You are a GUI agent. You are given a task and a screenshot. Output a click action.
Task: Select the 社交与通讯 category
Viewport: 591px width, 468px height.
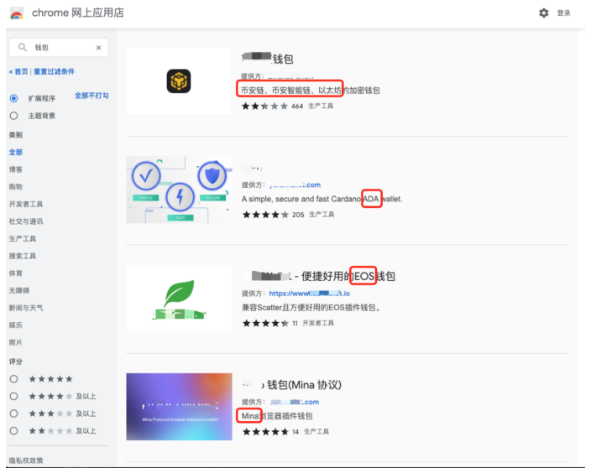26,221
